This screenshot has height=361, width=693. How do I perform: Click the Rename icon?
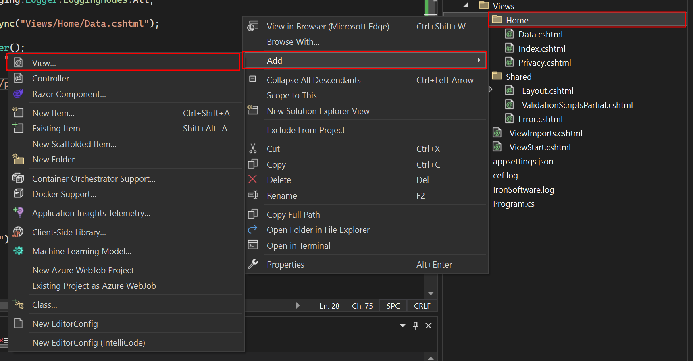[x=253, y=195]
